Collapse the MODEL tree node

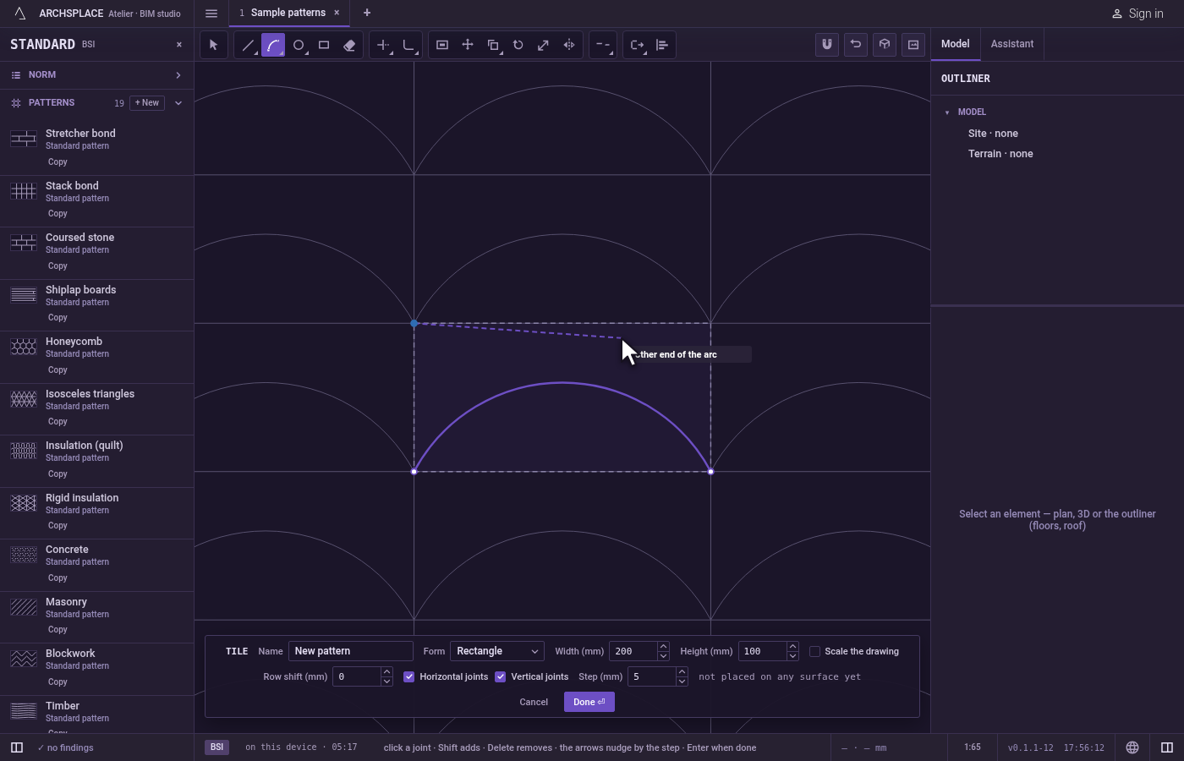(947, 112)
